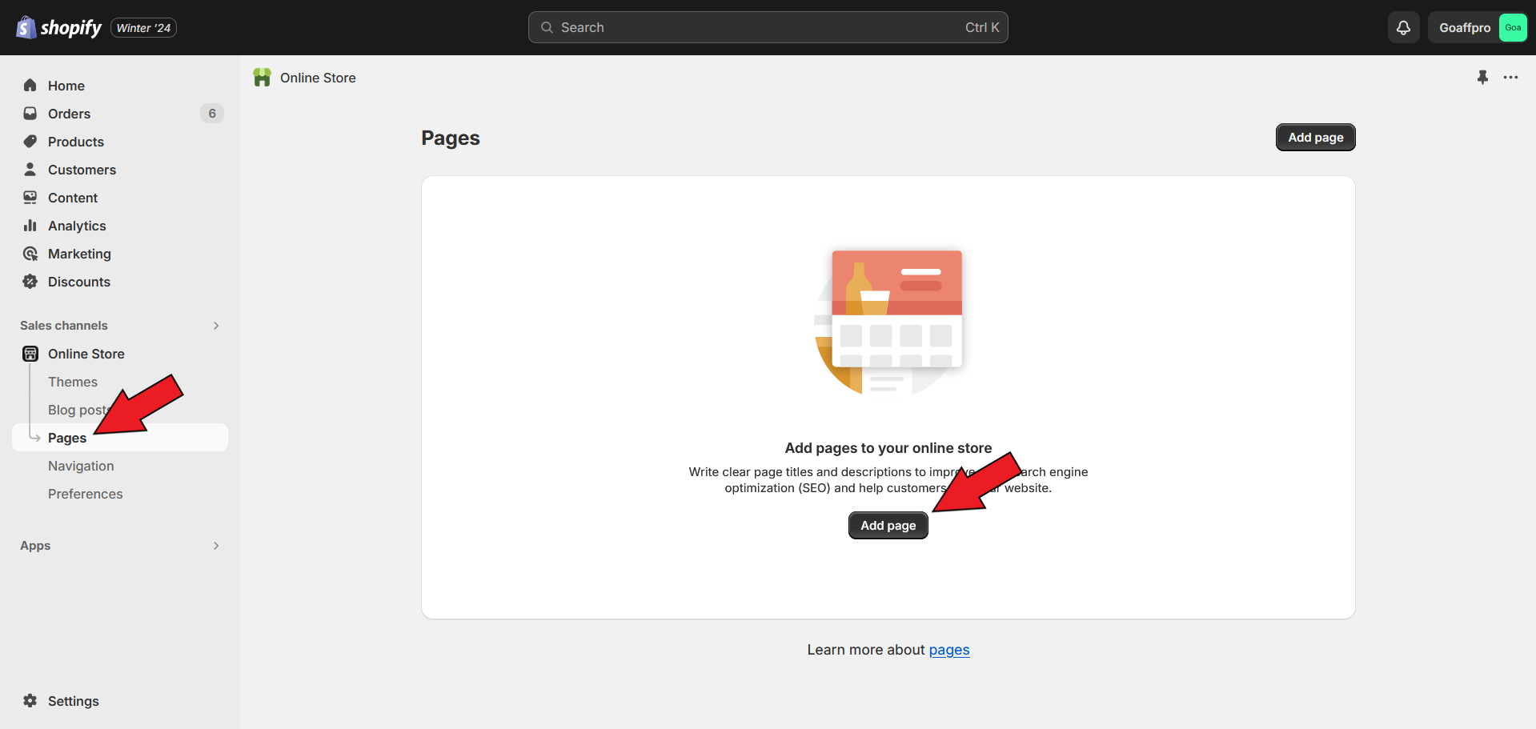Viewport: 1536px width, 729px height.
Task: Select Preferences in the sidebar
Action: (86, 494)
